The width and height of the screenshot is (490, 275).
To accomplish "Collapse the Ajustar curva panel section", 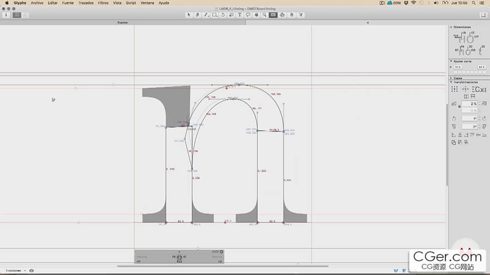I will pyautogui.click(x=451, y=61).
